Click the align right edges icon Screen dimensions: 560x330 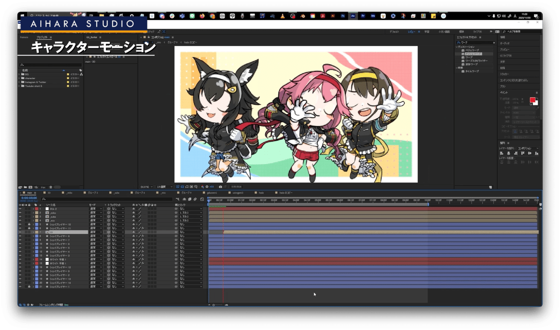pos(516,153)
